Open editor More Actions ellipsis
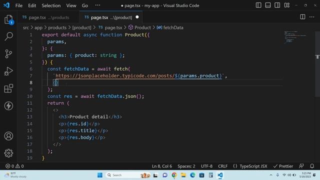Viewport: 320px width, 180px height. (311, 17)
